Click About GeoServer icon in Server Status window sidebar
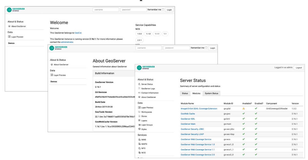The image size is (308, 160). tap(139, 97)
